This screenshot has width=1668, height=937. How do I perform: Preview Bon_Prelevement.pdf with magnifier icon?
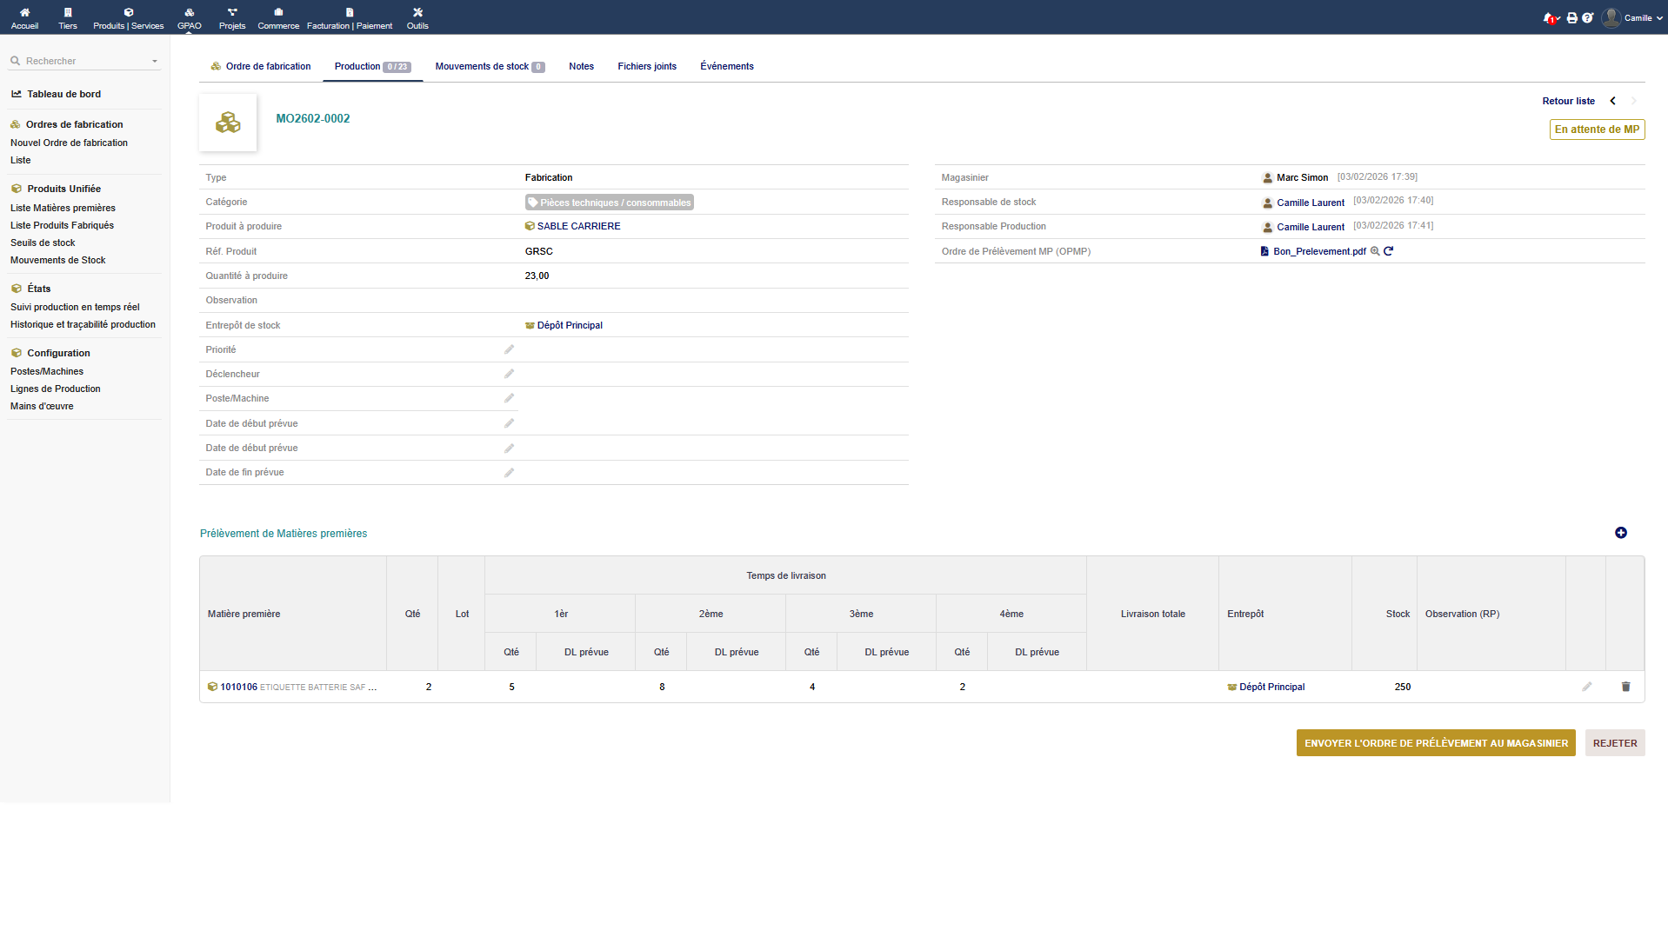[1375, 251]
